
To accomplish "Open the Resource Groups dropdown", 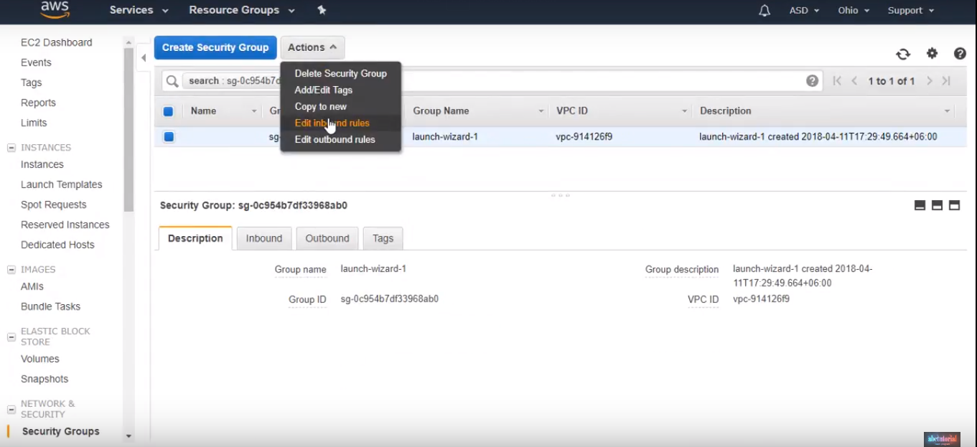I will click(242, 10).
